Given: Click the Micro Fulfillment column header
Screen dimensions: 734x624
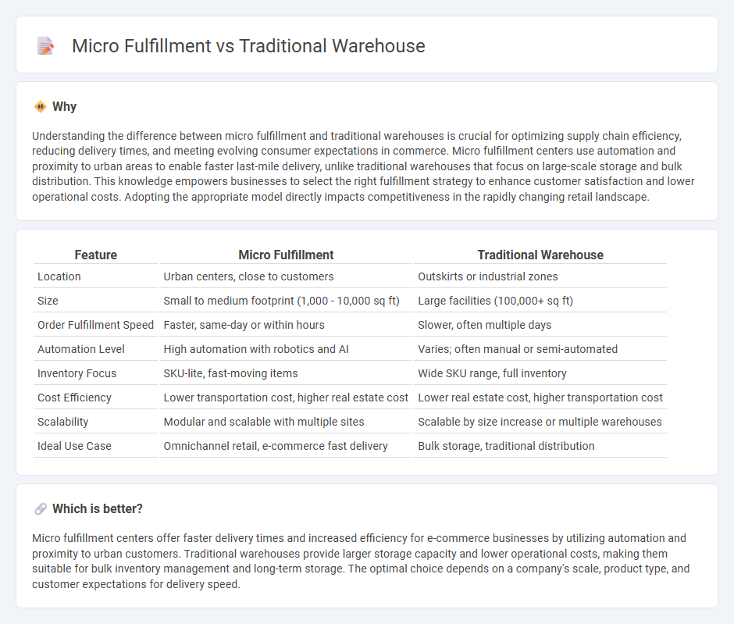Looking at the screenshot, I should click(x=286, y=255).
